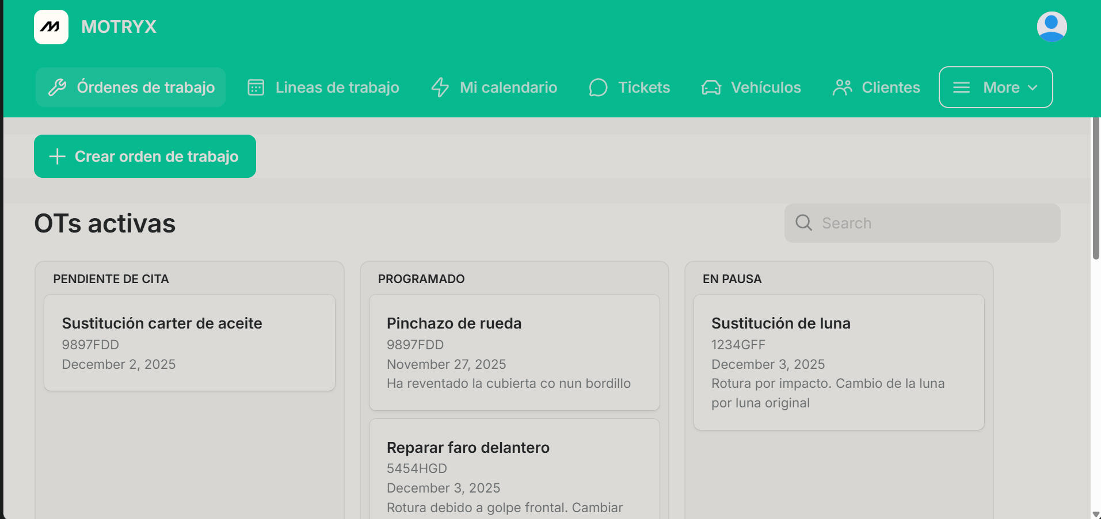
Task: Click the MOTRYX logo icon
Action: click(x=51, y=27)
